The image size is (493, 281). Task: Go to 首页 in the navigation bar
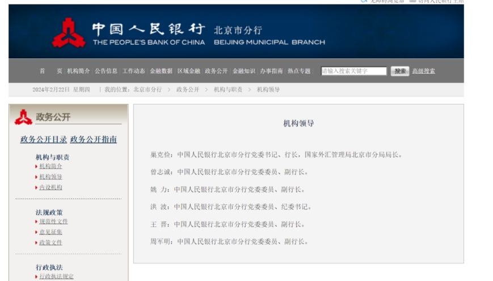pos(50,71)
